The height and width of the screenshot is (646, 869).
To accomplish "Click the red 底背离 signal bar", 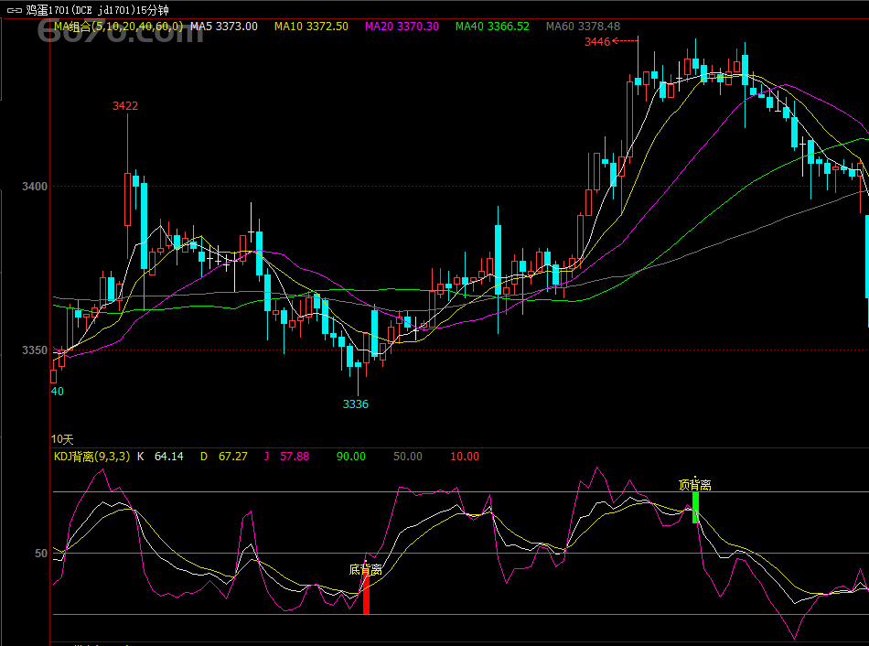I will (x=366, y=595).
